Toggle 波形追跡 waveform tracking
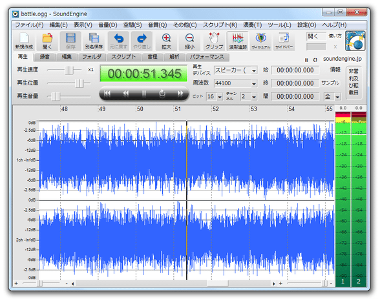Screen dimensions: 380x301 (238, 41)
